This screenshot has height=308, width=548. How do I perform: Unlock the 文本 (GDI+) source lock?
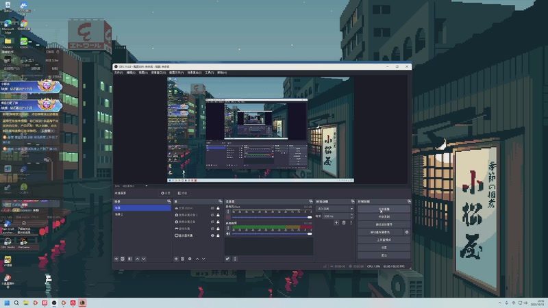[x=218, y=208]
